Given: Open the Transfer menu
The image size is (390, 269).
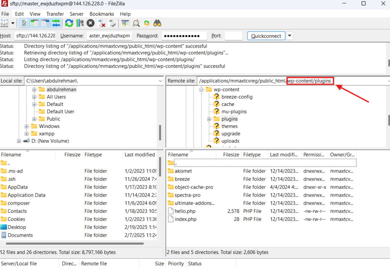Looking at the screenshot, I should (55, 14).
